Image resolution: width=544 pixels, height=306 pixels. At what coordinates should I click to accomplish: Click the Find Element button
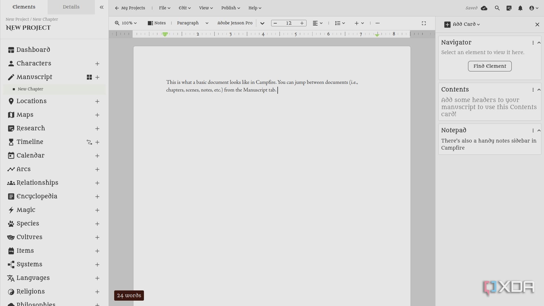pos(490,66)
